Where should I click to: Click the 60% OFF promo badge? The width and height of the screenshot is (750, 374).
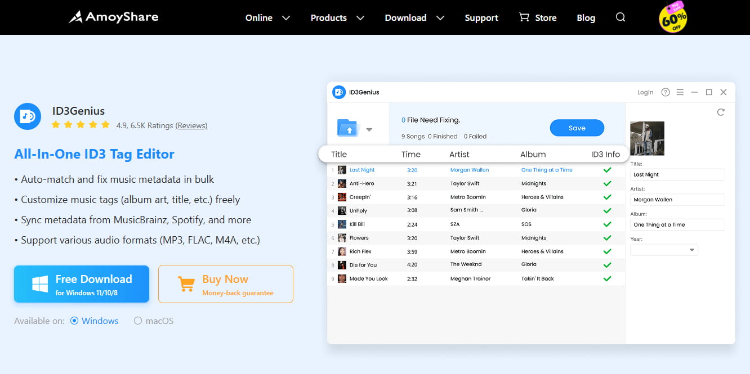click(673, 17)
